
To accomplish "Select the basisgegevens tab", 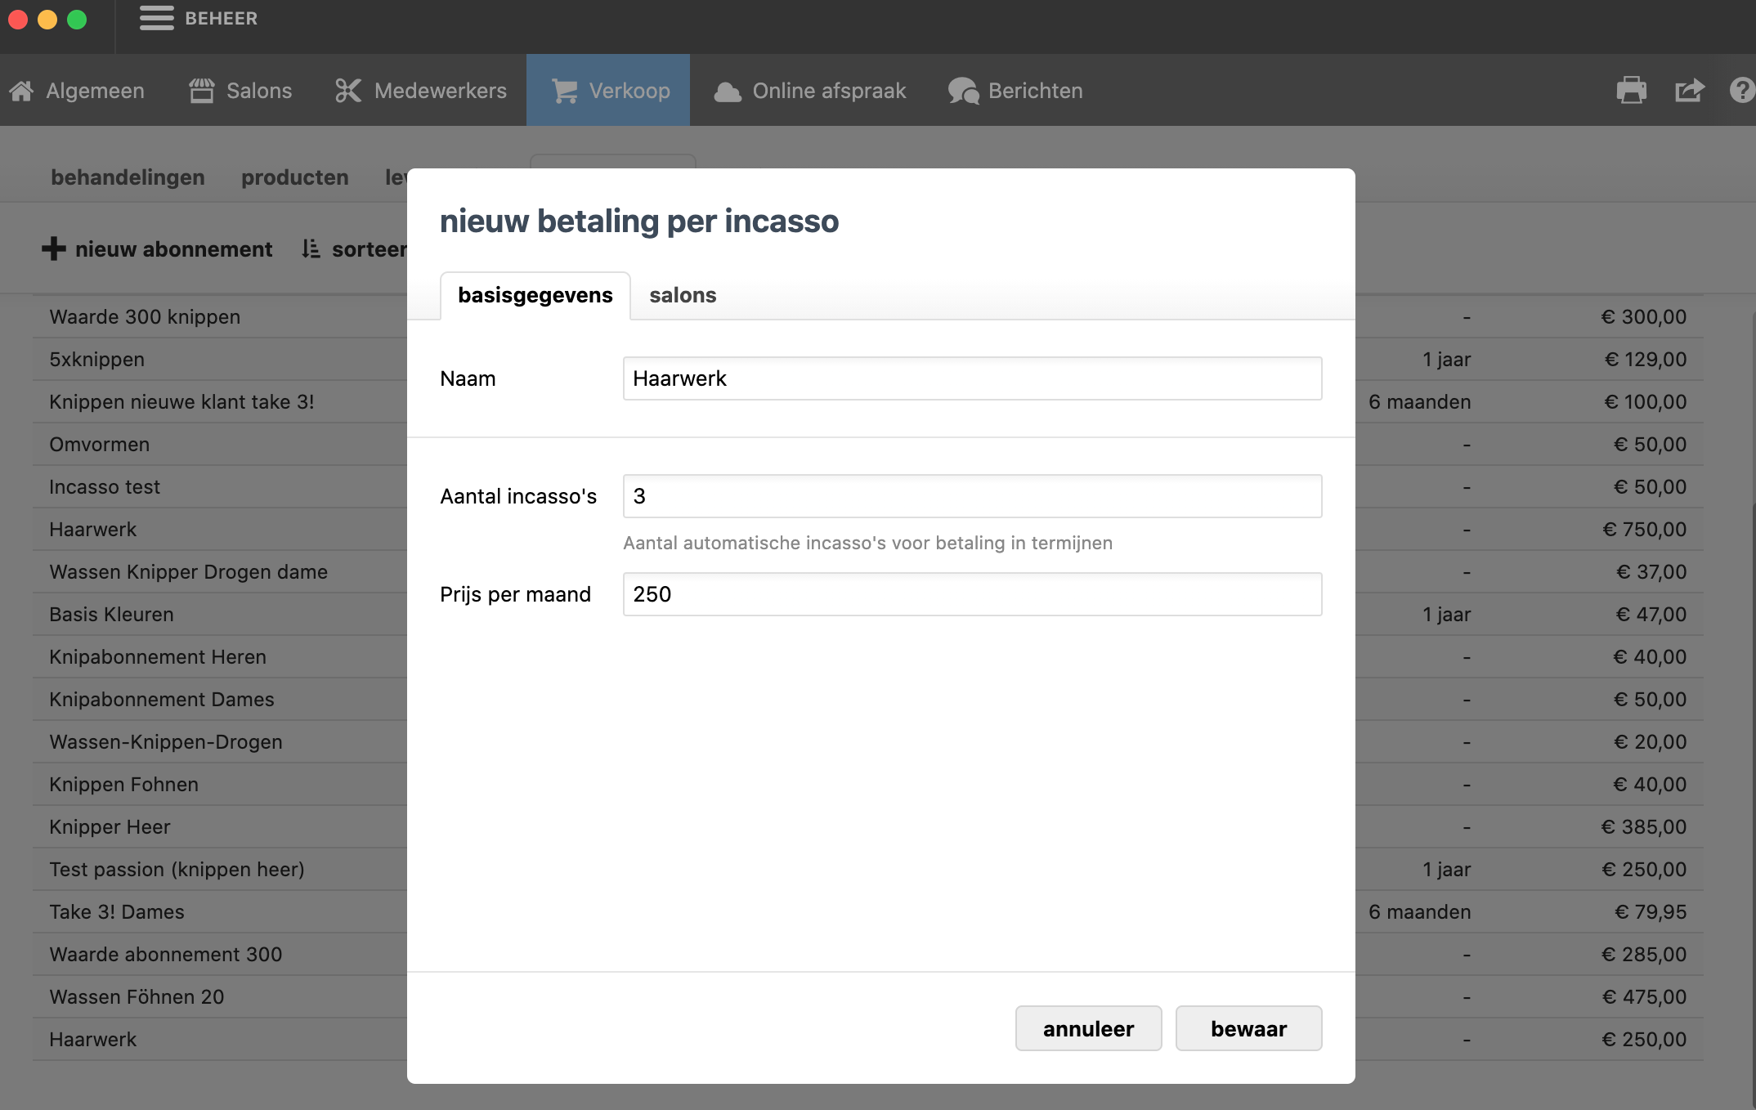I will click(x=535, y=295).
